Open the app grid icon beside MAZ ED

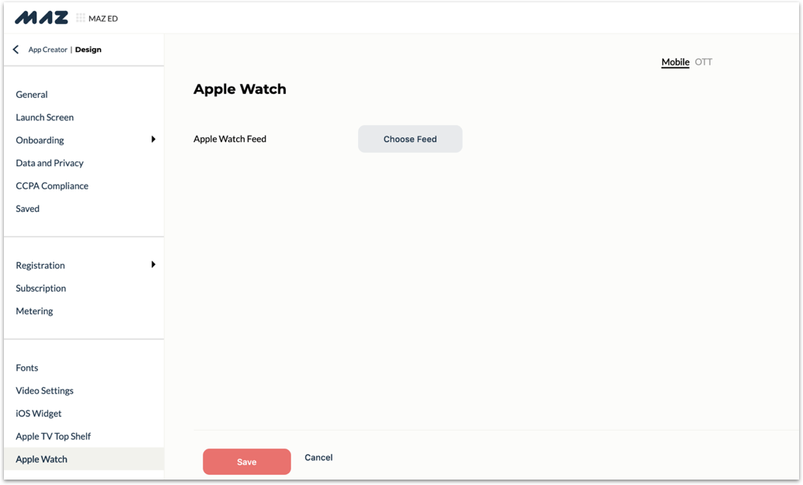[x=81, y=18]
